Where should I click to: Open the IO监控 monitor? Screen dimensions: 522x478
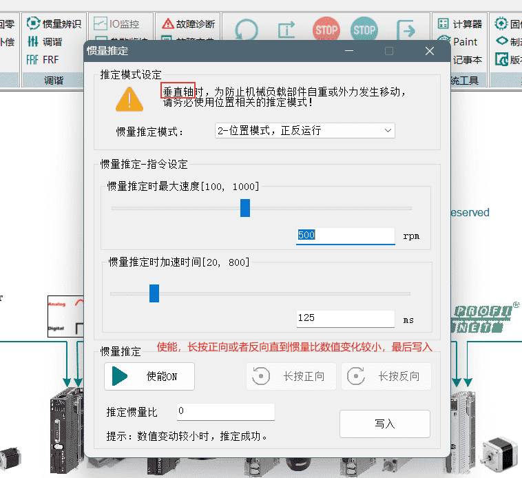(117, 23)
